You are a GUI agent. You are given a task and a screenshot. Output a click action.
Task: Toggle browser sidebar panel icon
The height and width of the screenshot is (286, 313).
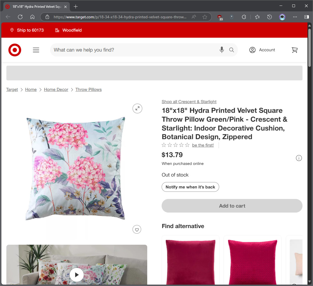point(307,17)
